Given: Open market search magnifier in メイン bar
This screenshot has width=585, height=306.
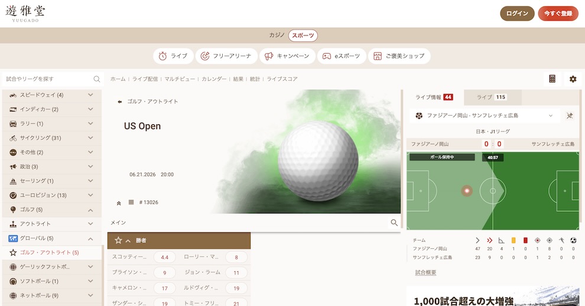Looking at the screenshot, I should [x=394, y=223].
